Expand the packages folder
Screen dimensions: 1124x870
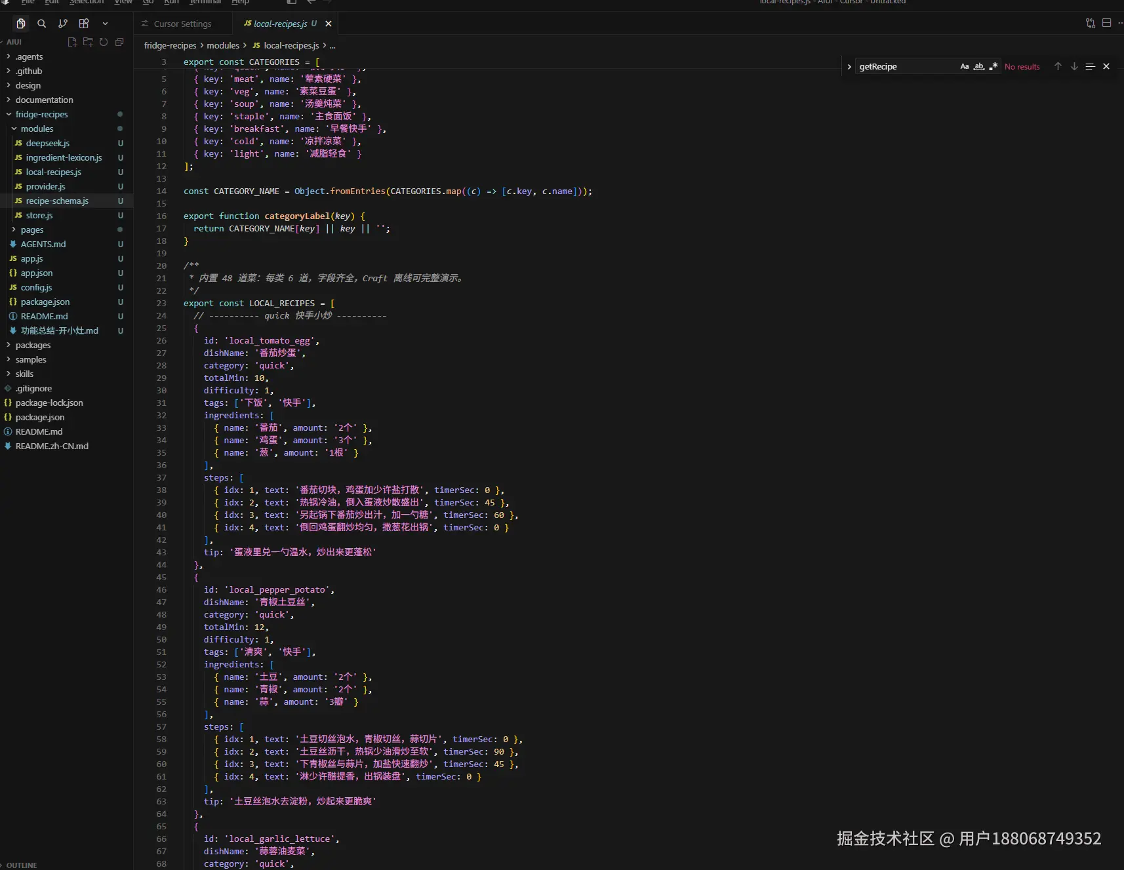(33, 345)
